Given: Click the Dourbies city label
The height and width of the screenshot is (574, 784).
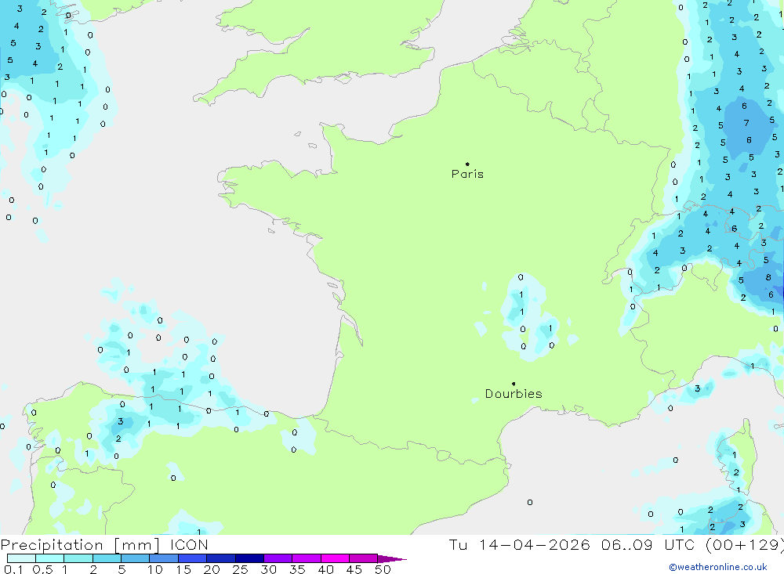Looking at the screenshot, I should click(x=514, y=394).
